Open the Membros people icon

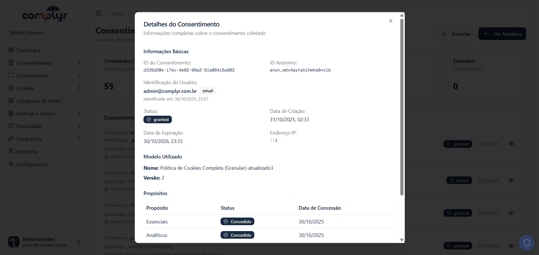[11, 151]
